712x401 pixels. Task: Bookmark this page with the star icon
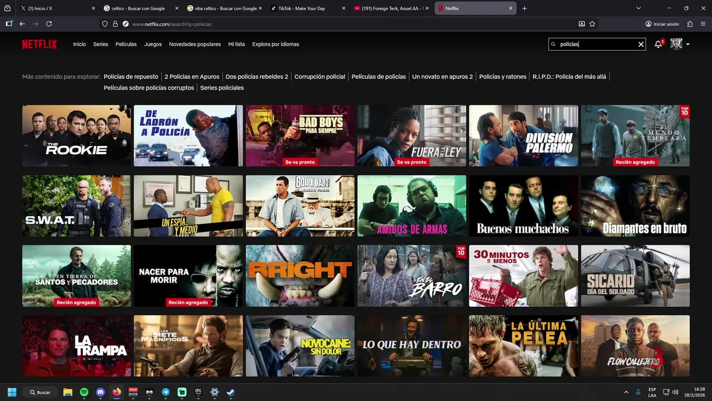click(x=592, y=24)
